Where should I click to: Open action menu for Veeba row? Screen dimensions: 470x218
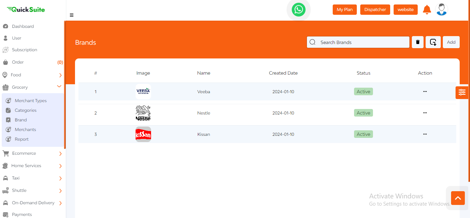(x=425, y=92)
